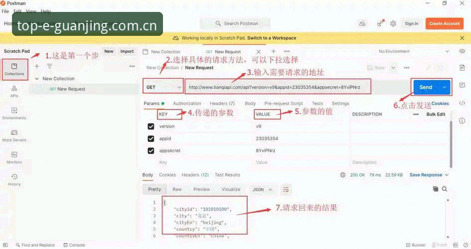The height and width of the screenshot is (249, 471).
Task: Open the Send button dropdown arrow
Action: tap(444, 87)
